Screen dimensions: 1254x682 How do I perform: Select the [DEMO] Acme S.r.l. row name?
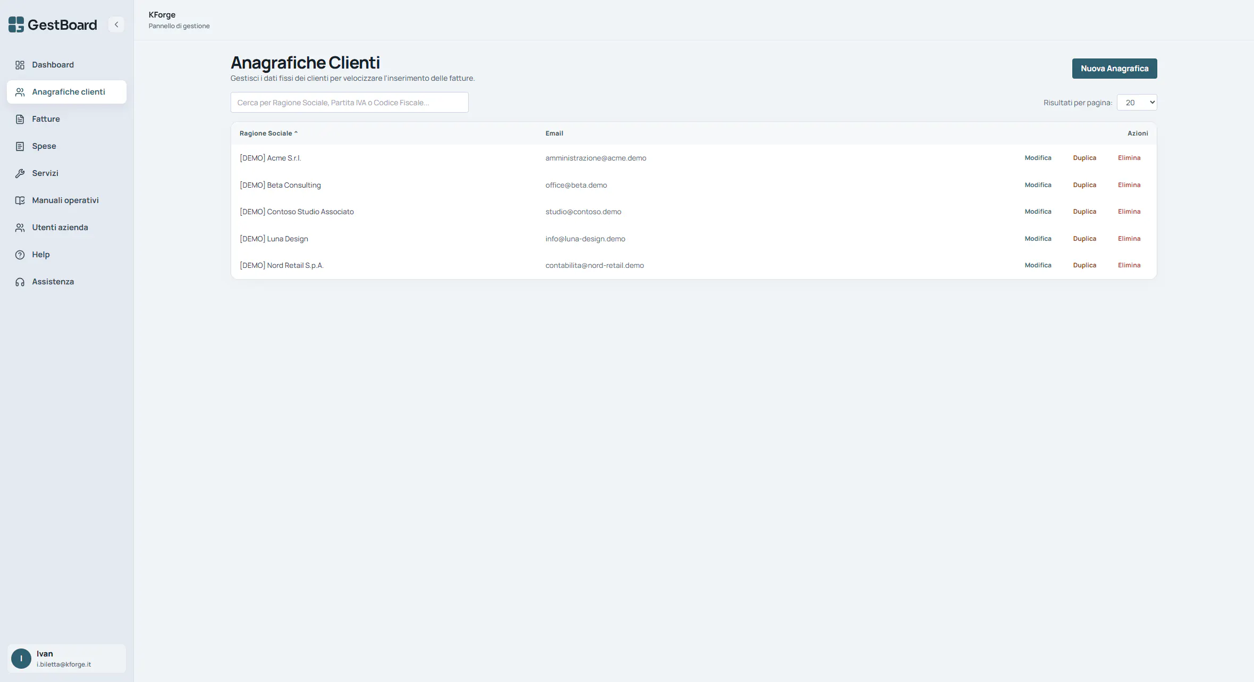click(x=270, y=158)
